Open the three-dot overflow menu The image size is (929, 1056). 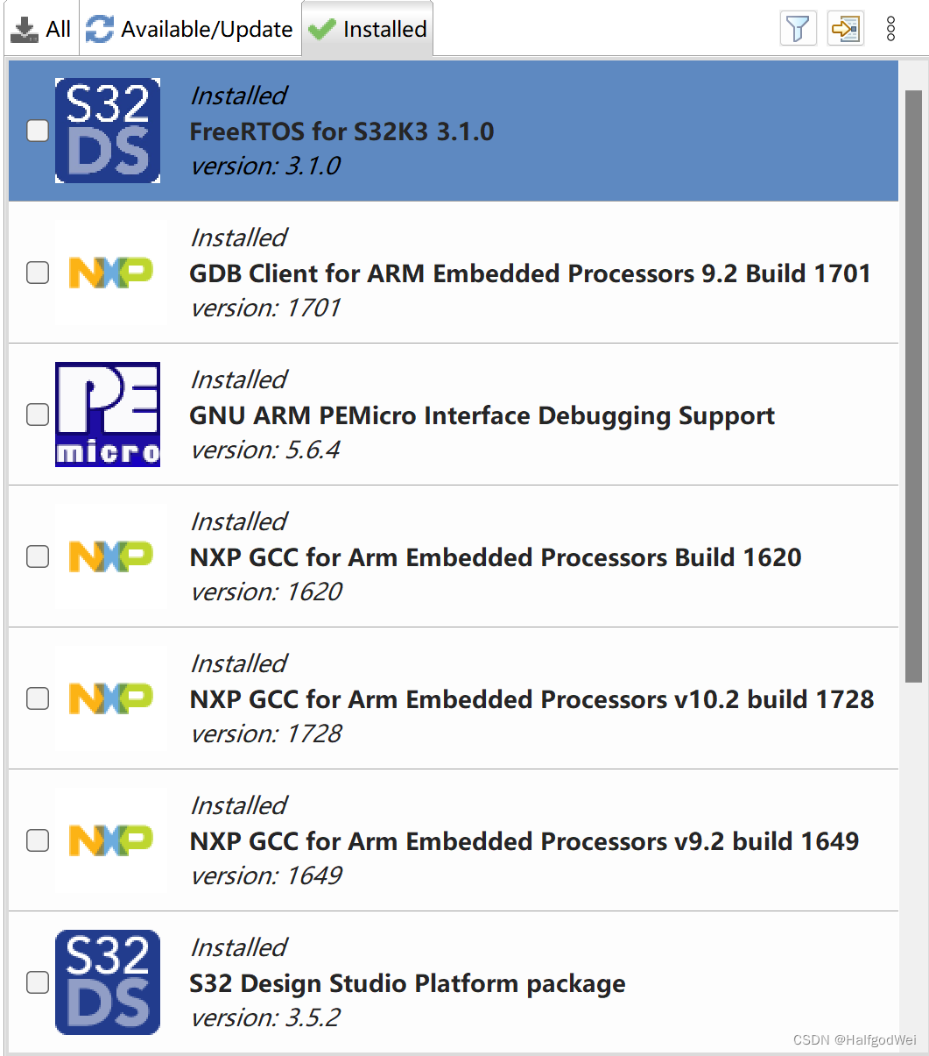890,28
